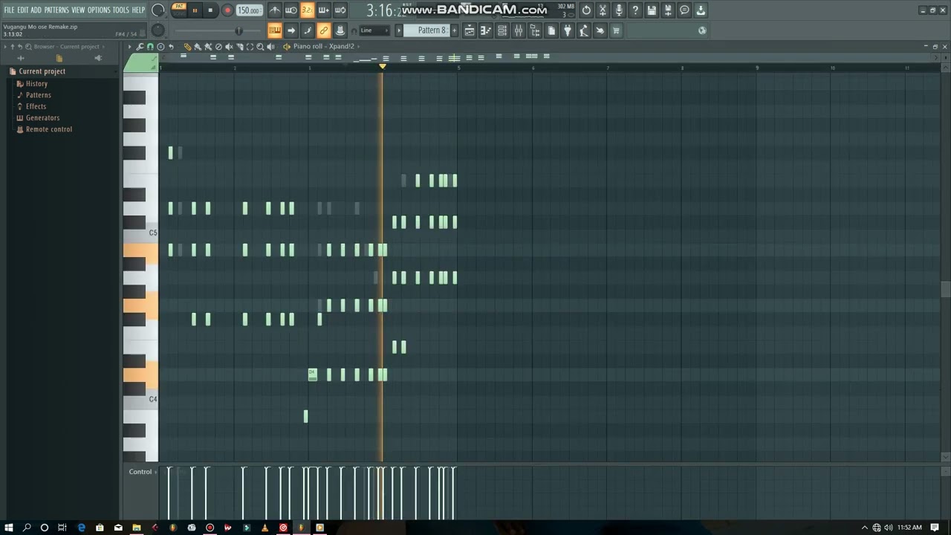This screenshot has width=951, height=535.
Task: Click the 150.000 tempo field
Action: pos(249,10)
